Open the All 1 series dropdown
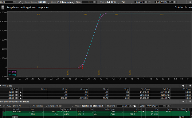Screen dimensions: 192x118 (39, 106)
